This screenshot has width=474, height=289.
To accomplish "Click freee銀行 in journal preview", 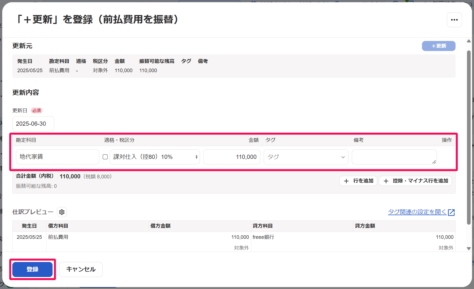I will coord(263,237).
